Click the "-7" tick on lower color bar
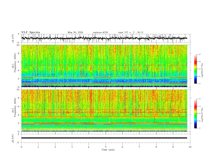 coord(199,128)
